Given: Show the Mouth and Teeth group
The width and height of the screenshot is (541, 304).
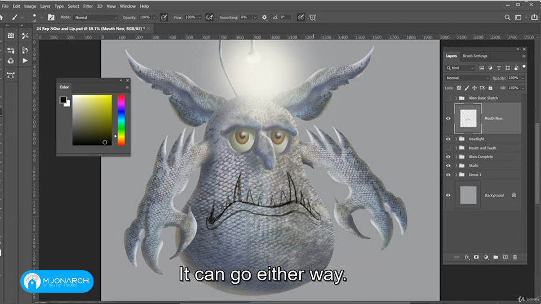Looking at the screenshot, I should tap(448, 148).
